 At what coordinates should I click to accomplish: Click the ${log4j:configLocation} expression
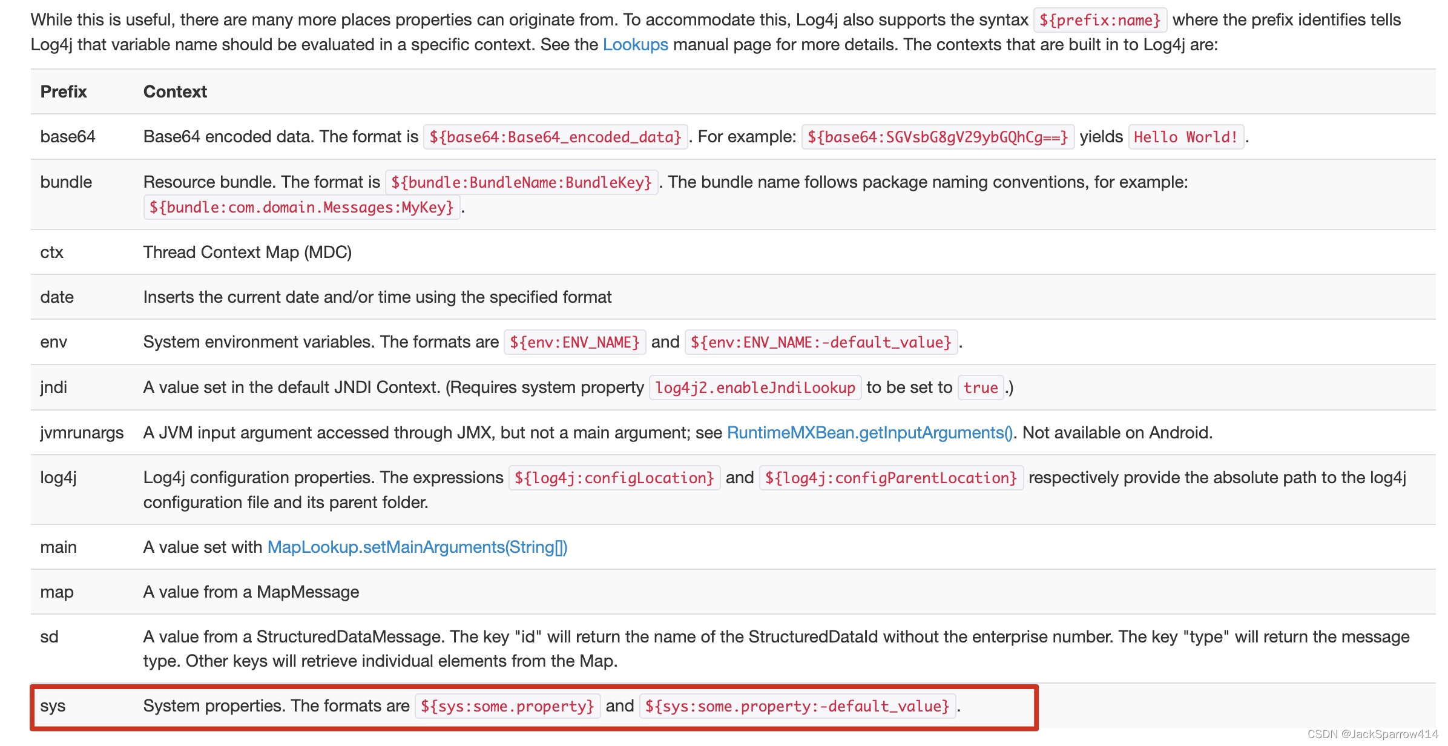614,478
